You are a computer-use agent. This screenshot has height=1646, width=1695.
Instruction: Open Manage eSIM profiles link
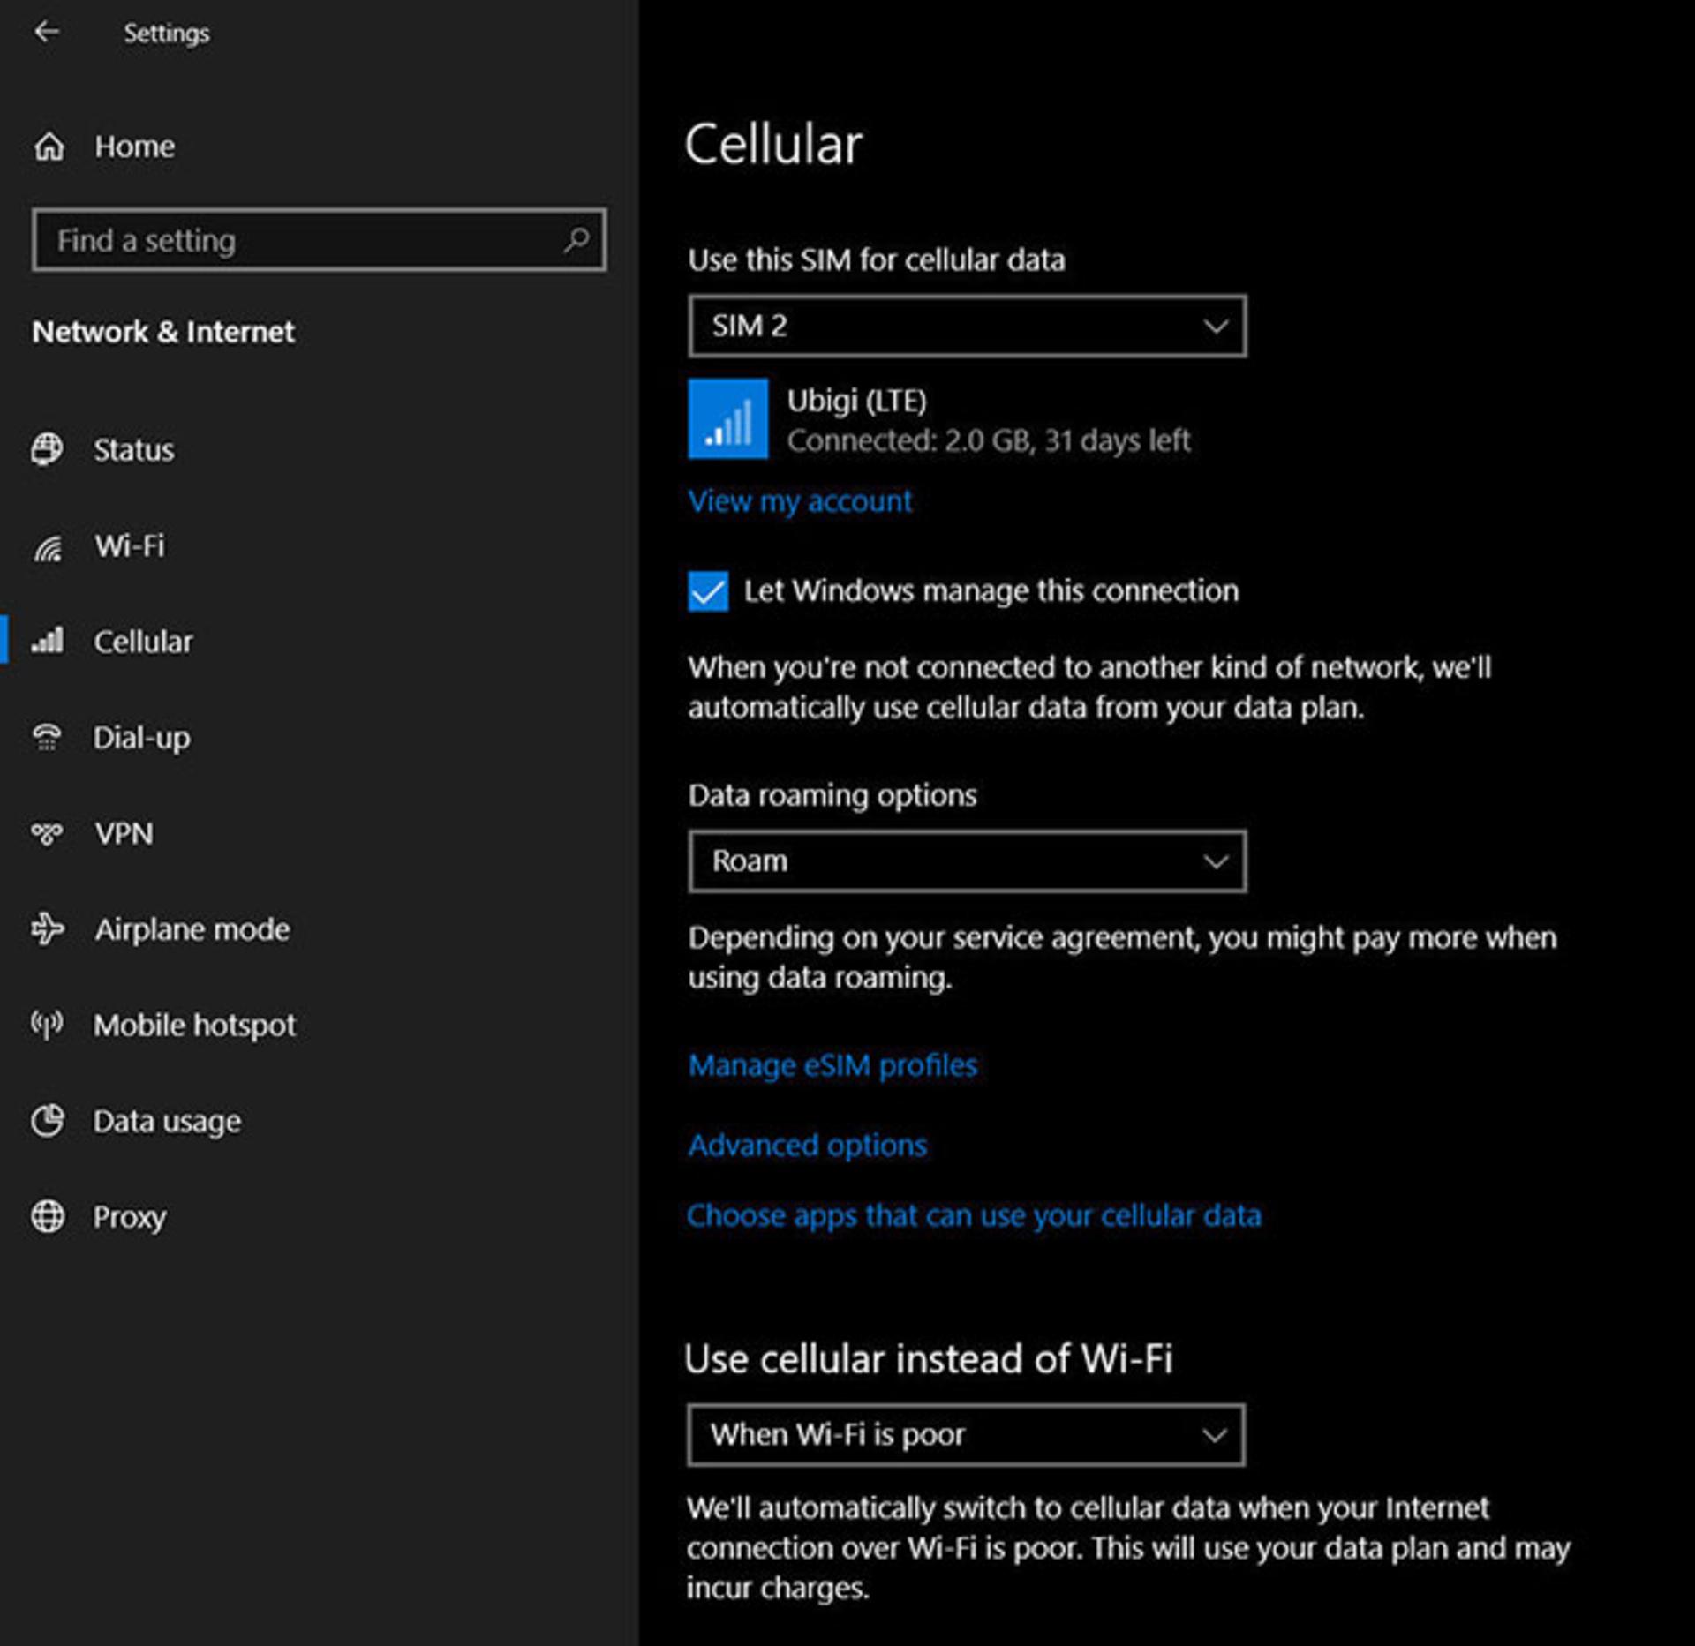pos(832,1065)
